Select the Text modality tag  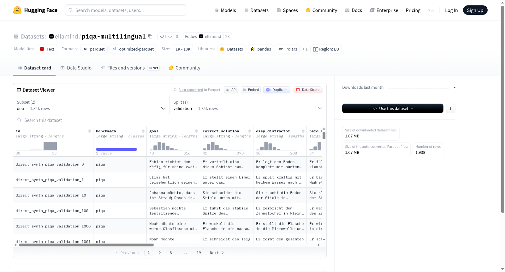[x=47, y=49]
